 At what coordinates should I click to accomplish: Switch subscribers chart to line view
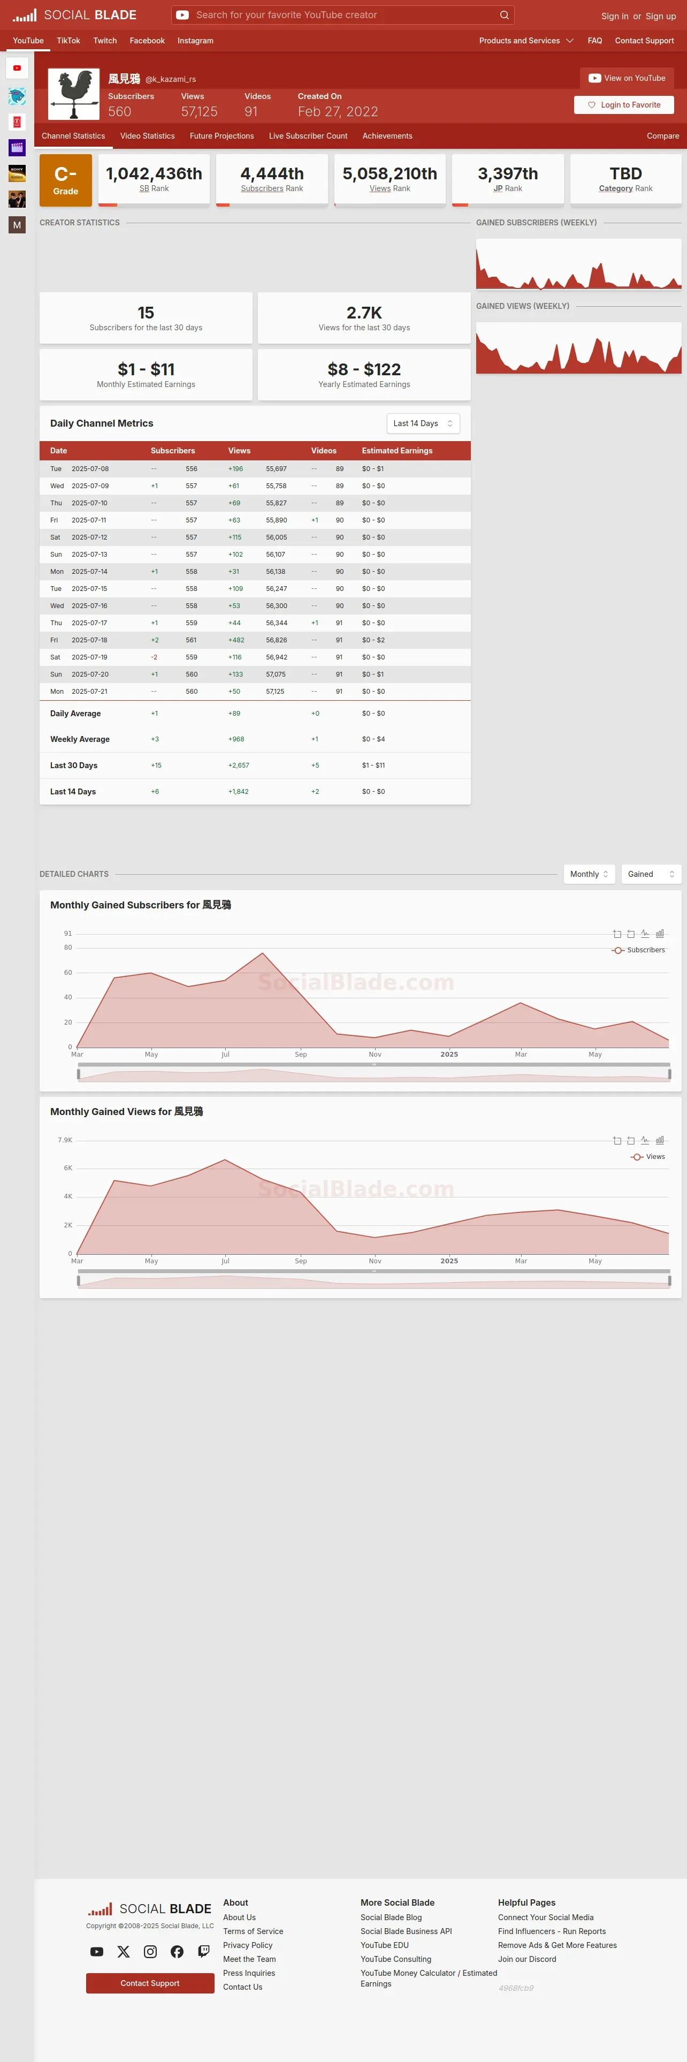pyautogui.click(x=645, y=934)
